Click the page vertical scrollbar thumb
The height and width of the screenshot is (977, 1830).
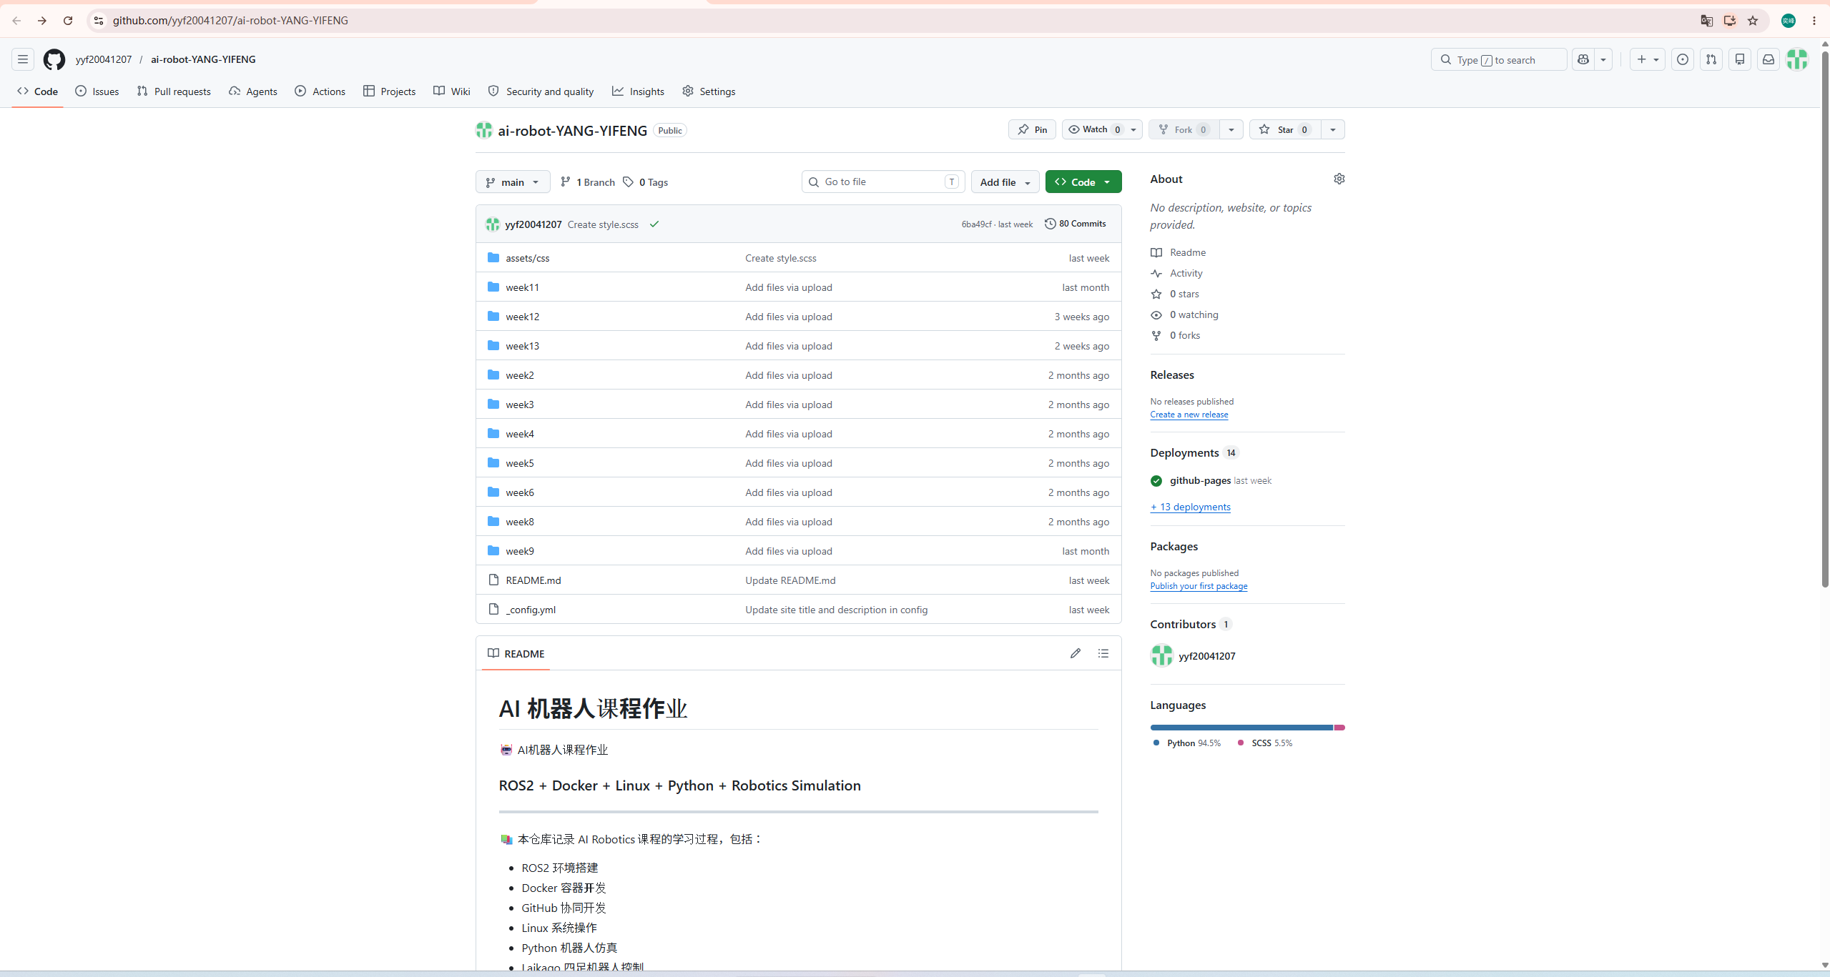coord(1825,318)
